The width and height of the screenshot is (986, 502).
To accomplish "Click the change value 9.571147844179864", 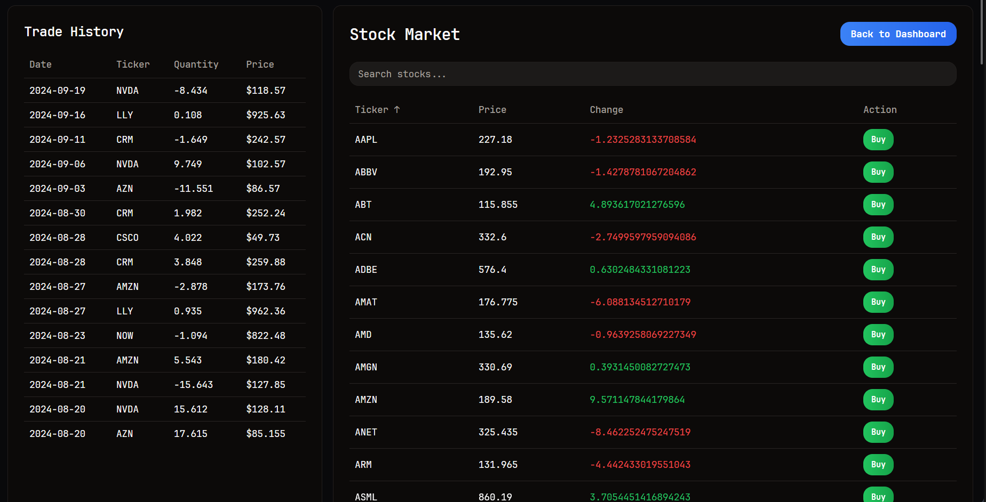I will pos(637,400).
